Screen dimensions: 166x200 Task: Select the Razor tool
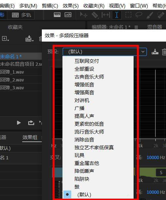pyautogui.click(x=95, y=15)
